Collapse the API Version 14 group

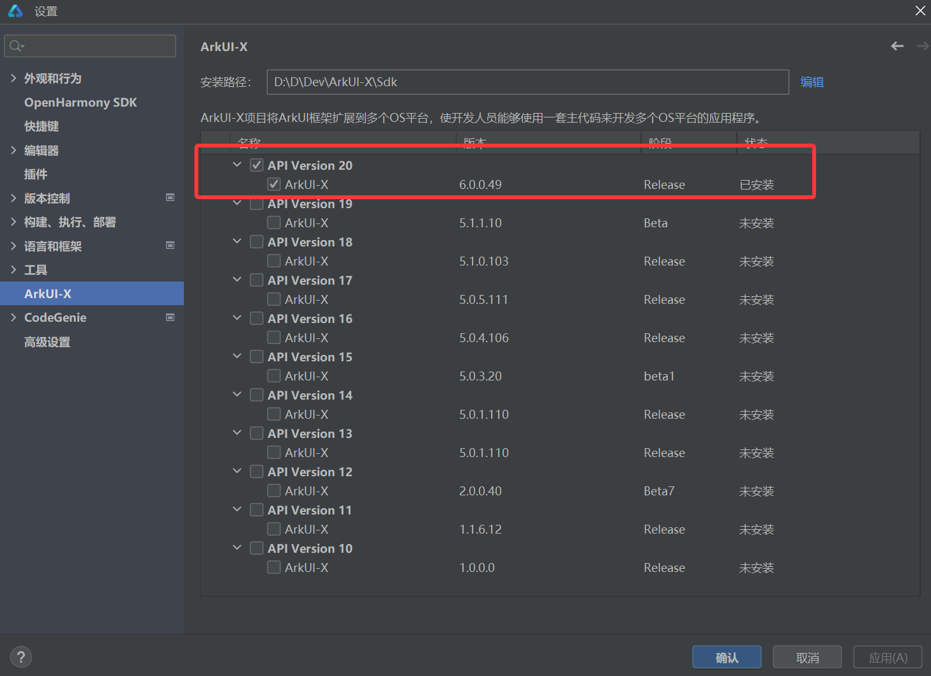click(237, 394)
